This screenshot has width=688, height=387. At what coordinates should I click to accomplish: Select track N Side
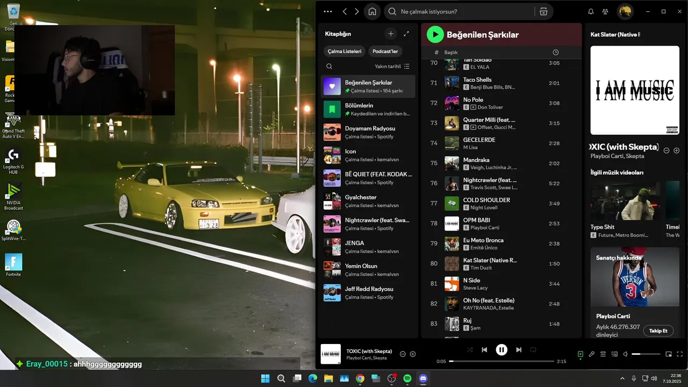tap(501, 284)
